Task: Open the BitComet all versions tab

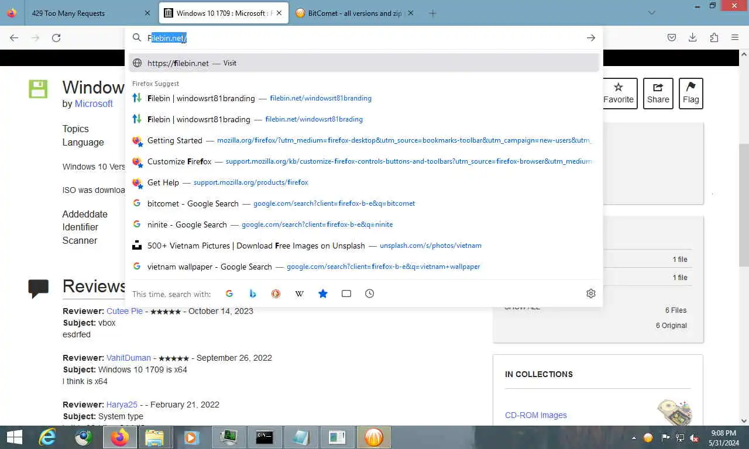Action: (355, 13)
